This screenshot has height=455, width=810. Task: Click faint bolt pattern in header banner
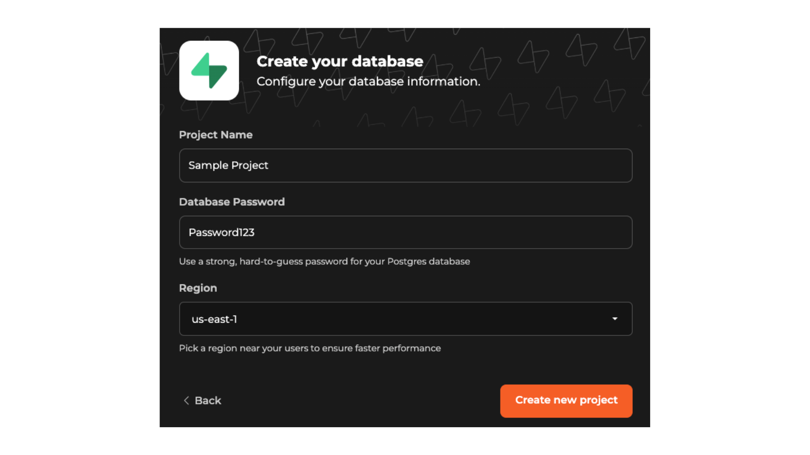pyautogui.click(x=582, y=51)
